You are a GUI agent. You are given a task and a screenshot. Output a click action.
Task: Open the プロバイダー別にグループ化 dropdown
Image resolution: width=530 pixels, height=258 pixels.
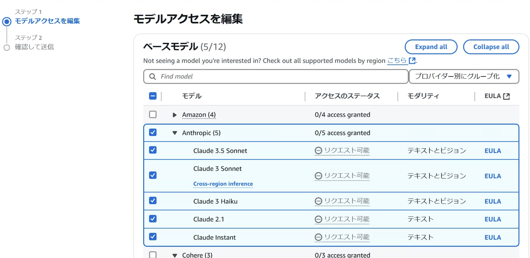pyautogui.click(x=463, y=76)
